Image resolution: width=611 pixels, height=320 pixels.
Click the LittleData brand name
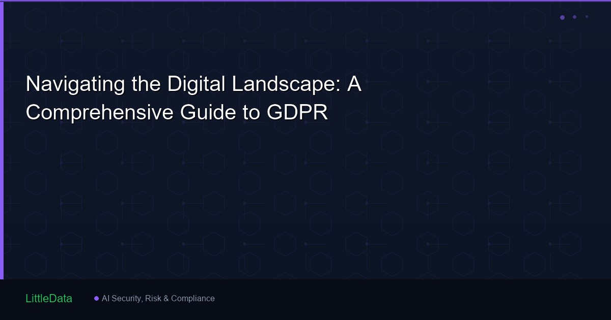(x=49, y=299)
